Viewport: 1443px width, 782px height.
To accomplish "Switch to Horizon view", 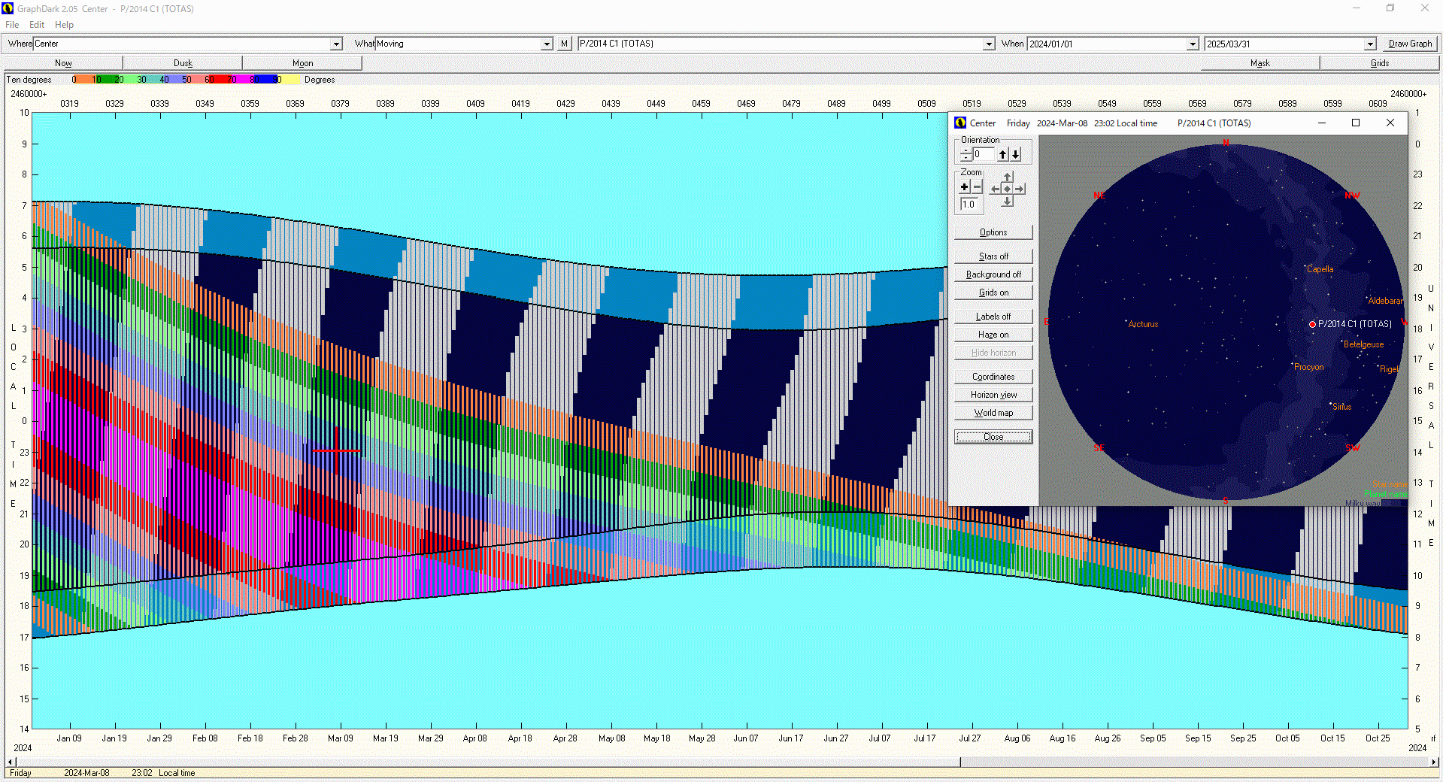I will pyautogui.click(x=993, y=395).
